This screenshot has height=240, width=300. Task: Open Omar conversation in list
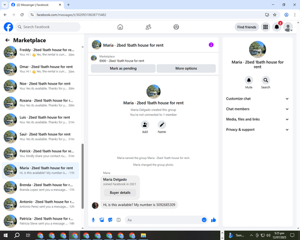(x=41, y=69)
